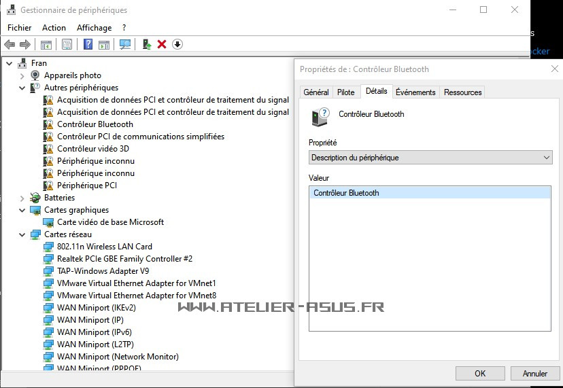Click the red X uninstall device icon
Screen dimensions: 563x388
click(162, 44)
